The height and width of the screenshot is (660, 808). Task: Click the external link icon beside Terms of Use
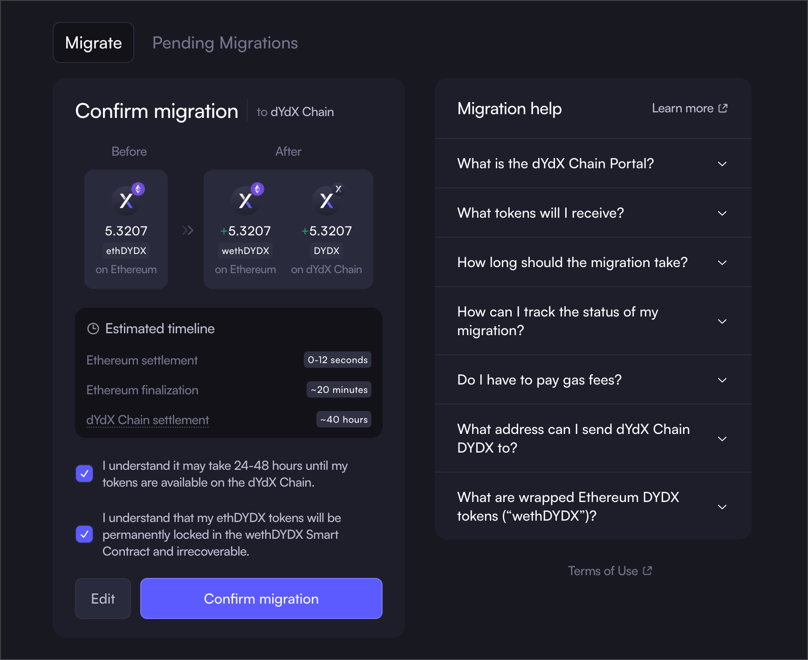[647, 571]
